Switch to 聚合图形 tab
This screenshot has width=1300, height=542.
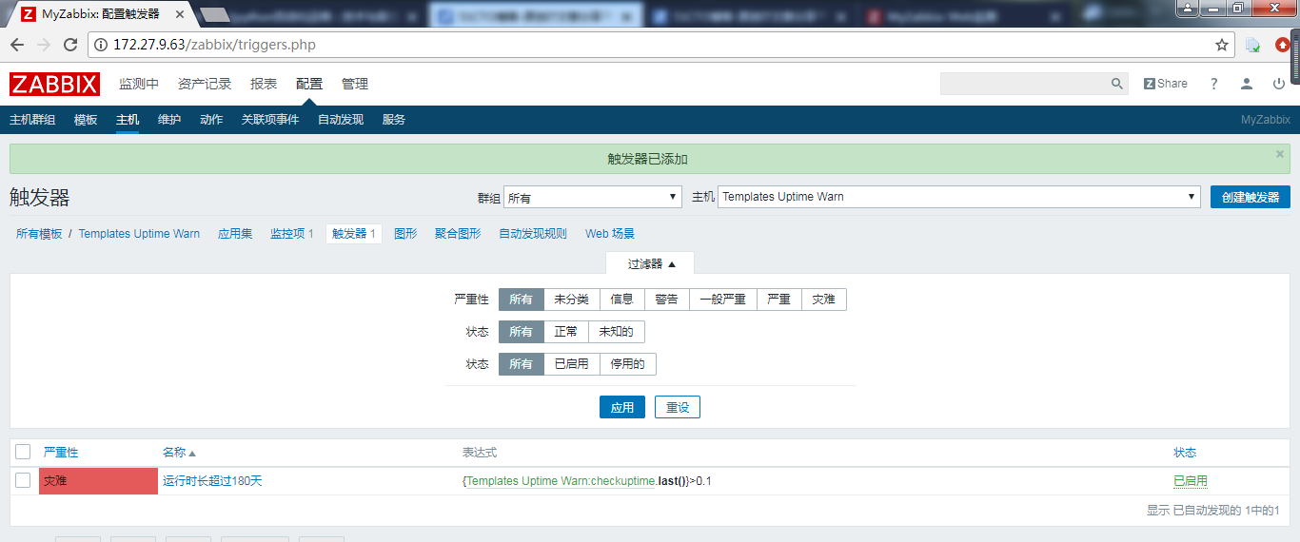[458, 234]
